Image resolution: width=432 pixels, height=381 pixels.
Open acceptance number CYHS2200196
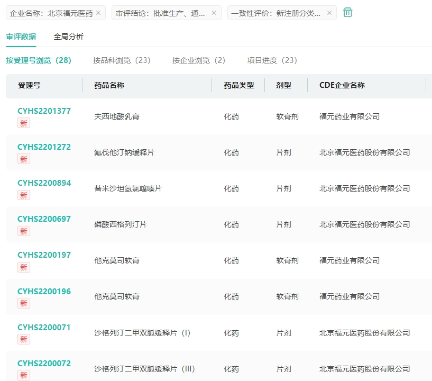tap(44, 292)
